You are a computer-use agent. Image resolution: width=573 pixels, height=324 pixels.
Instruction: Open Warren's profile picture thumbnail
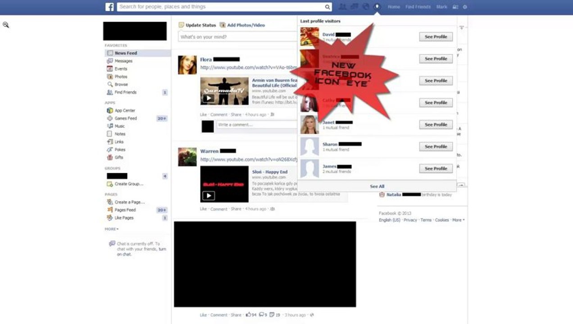pyautogui.click(x=187, y=157)
